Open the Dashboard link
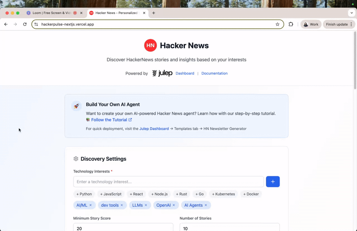The width and height of the screenshot is (357, 231). (185, 73)
